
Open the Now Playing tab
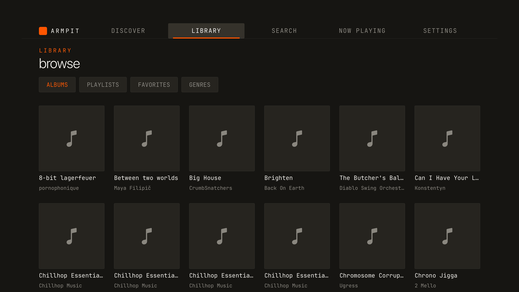pyautogui.click(x=362, y=31)
